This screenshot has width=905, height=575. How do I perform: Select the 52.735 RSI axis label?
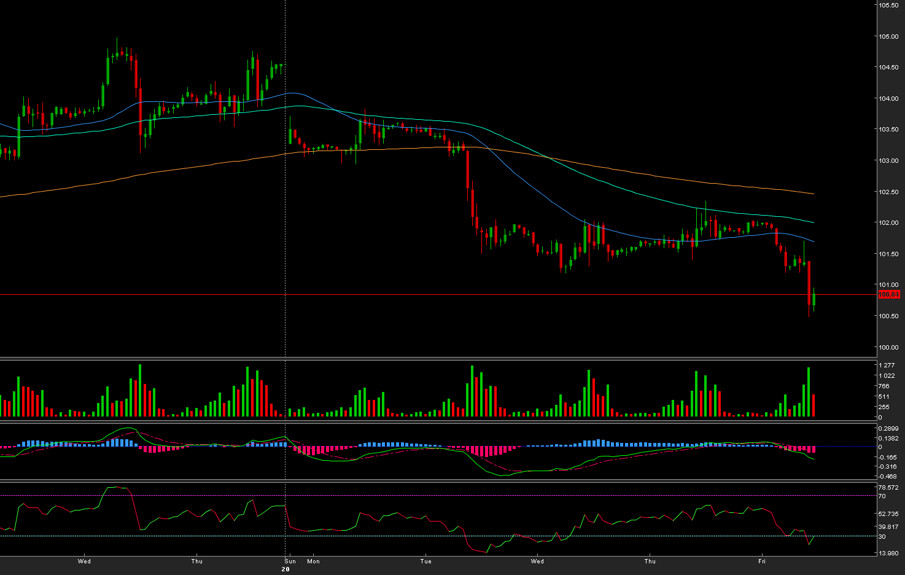(x=888, y=514)
